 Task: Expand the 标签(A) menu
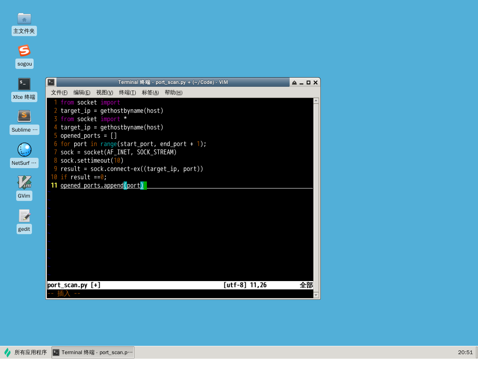150,93
